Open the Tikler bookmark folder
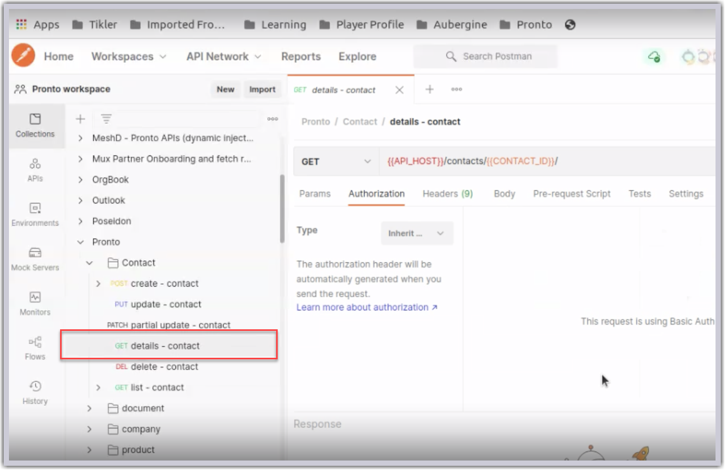 pos(95,24)
